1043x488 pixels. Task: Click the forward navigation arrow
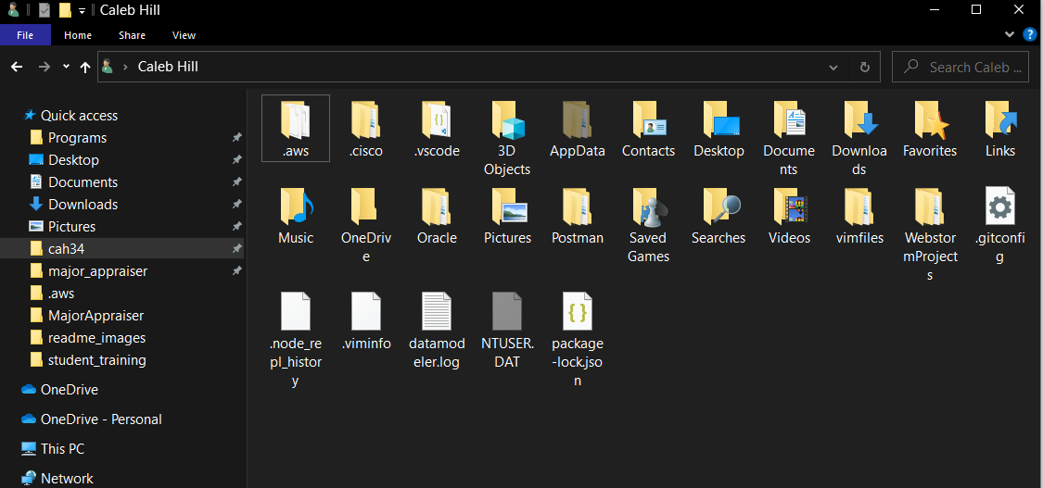coord(44,67)
